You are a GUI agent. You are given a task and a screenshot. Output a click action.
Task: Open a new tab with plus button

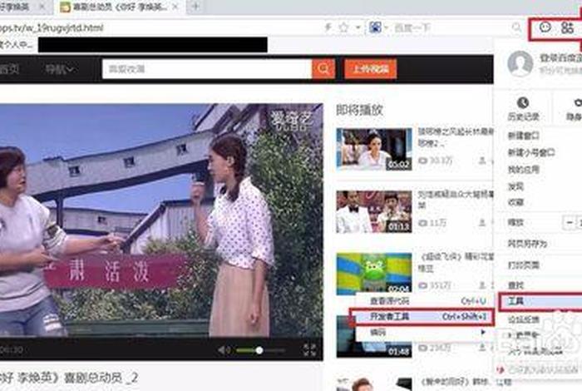[x=196, y=7]
